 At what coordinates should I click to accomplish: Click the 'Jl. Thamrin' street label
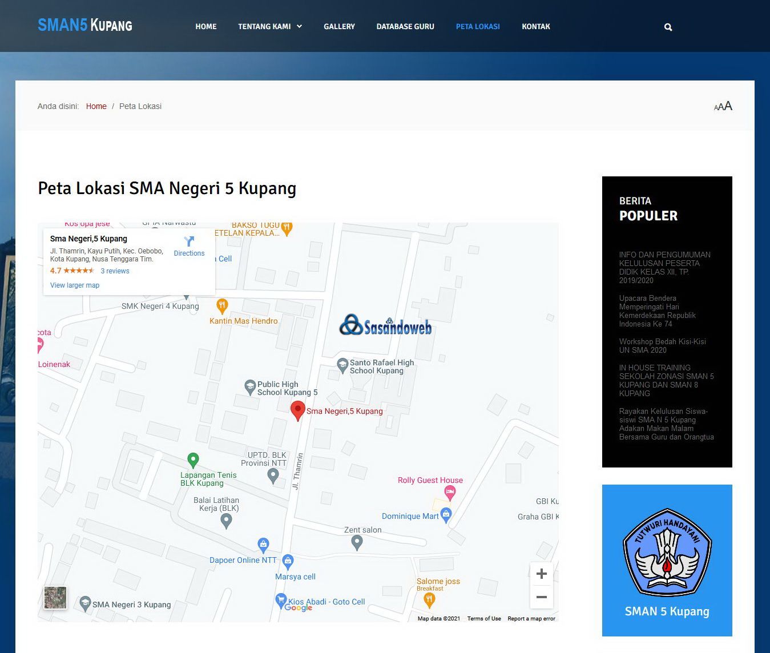(x=296, y=471)
